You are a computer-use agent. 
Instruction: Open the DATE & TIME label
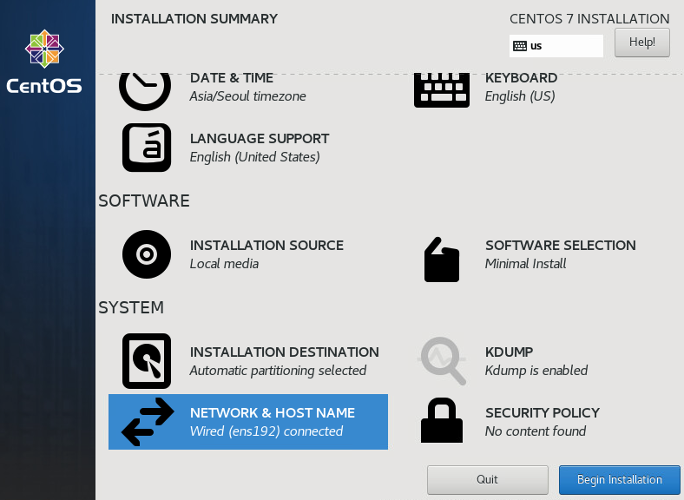pyautogui.click(x=232, y=78)
